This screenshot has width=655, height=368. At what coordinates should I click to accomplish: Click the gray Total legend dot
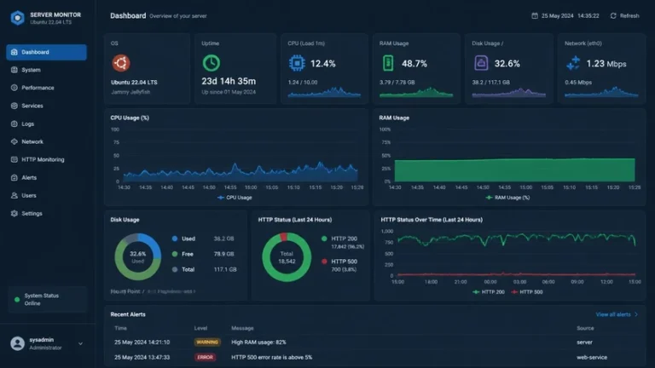coord(175,269)
